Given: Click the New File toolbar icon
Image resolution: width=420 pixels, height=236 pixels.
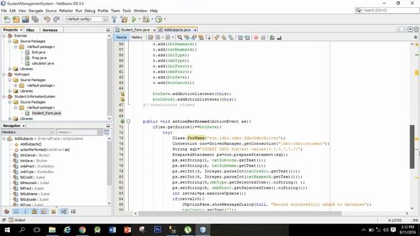Looking at the screenshot, I should pos(7,19).
